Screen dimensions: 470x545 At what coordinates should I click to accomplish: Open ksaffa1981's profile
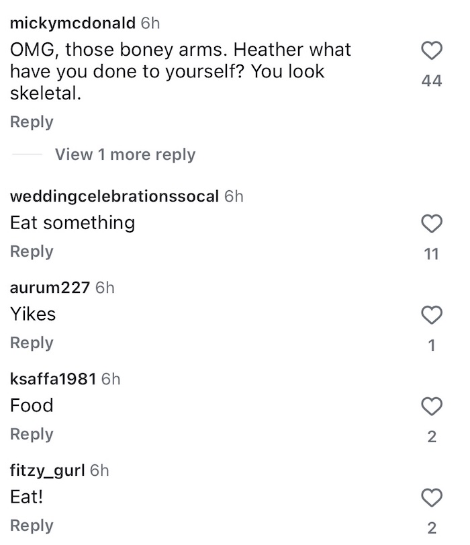(x=55, y=380)
